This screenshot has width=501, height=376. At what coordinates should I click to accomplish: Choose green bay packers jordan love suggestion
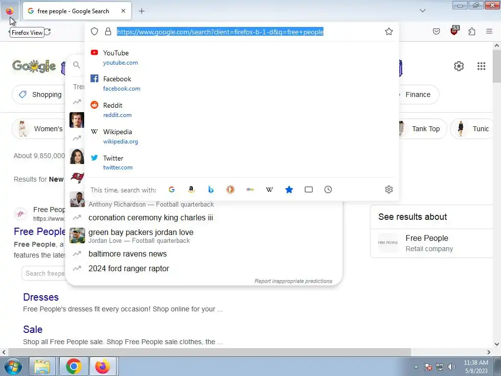204,235
